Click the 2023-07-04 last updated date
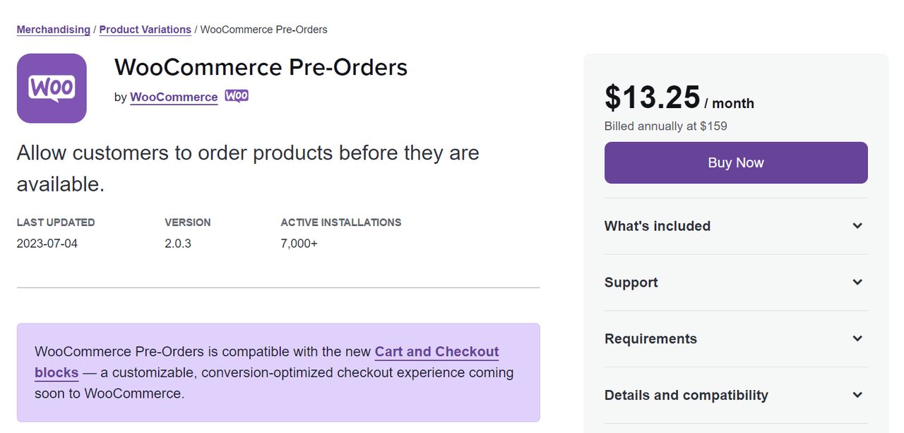The width and height of the screenshot is (904, 433). tap(47, 244)
